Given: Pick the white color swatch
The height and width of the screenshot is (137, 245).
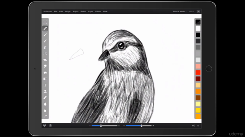Looking at the screenshot, I should tap(198, 29).
